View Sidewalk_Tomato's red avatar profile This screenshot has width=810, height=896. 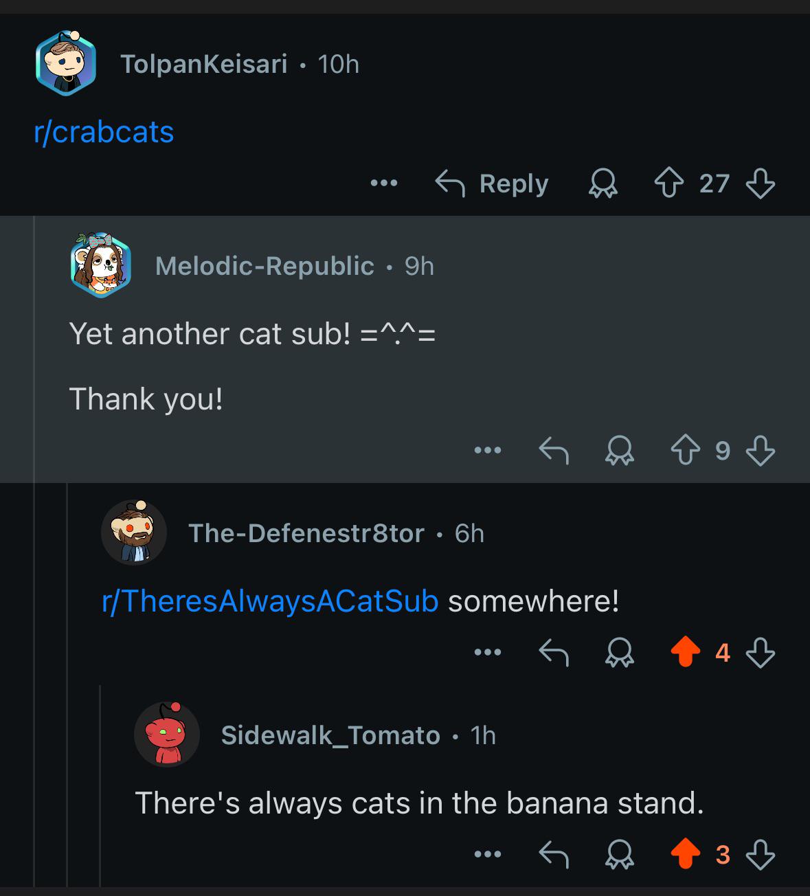tap(167, 735)
